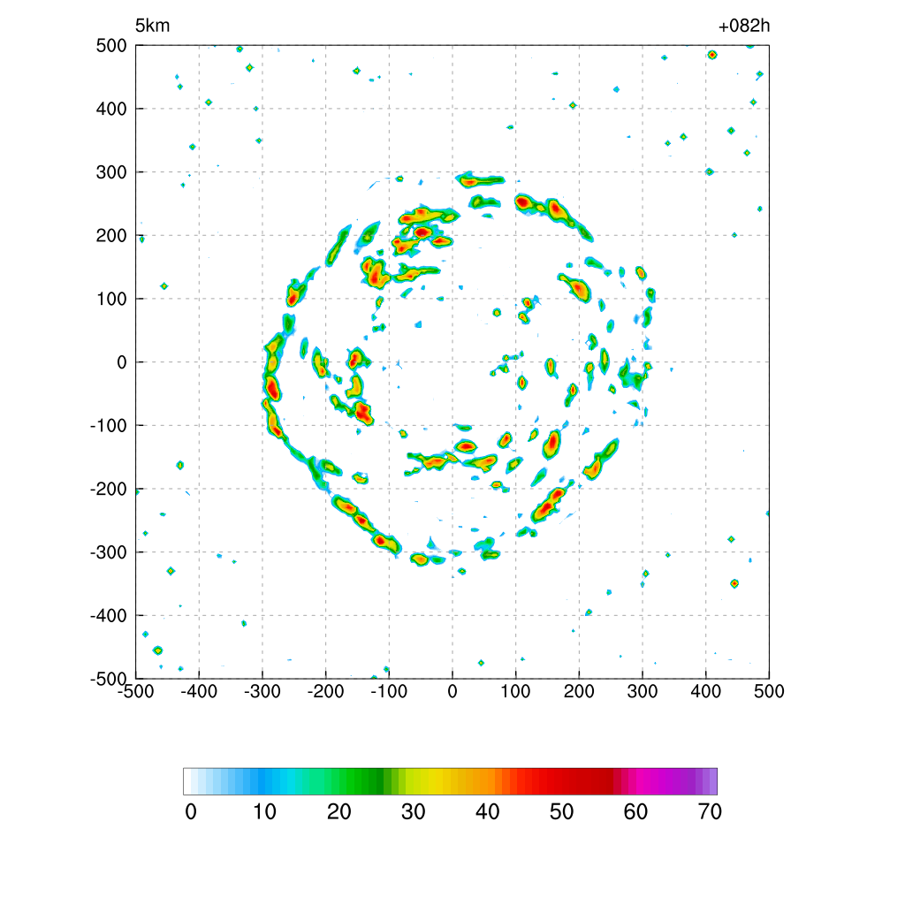The height and width of the screenshot is (905, 905).
Task: Click the x-axis tick label 200
Action: 579,691
